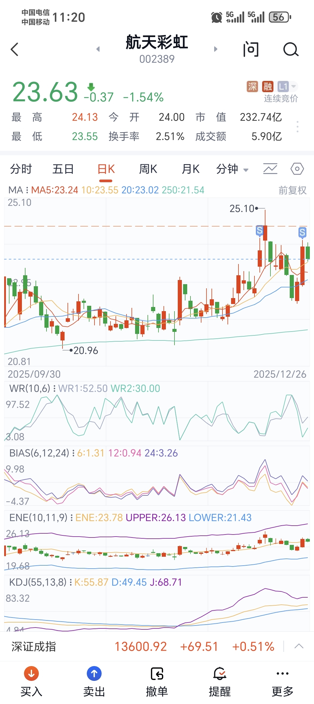Tap the chart start date 2025/09/30
This screenshot has width=314, height=704.
click(34, 374)
